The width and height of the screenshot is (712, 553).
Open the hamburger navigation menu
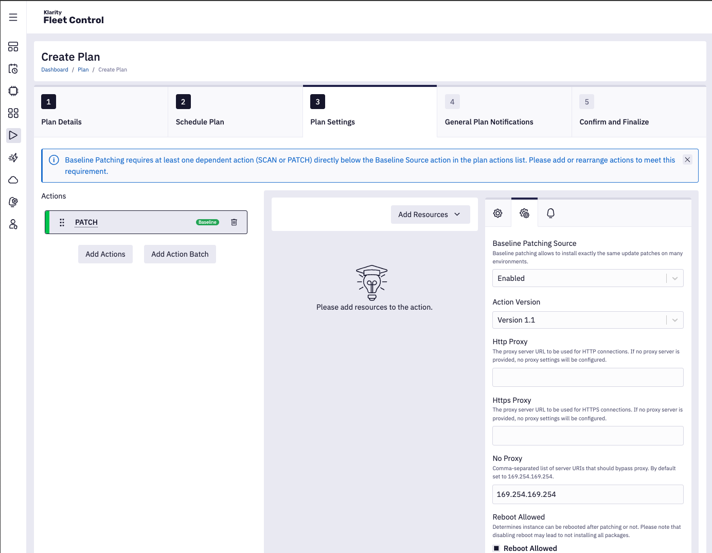pyautogui.click(x=13, y=17)
